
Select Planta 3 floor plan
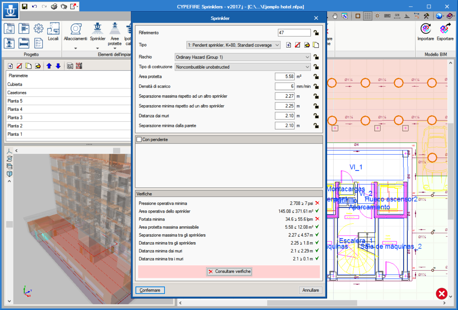[68, 118]
